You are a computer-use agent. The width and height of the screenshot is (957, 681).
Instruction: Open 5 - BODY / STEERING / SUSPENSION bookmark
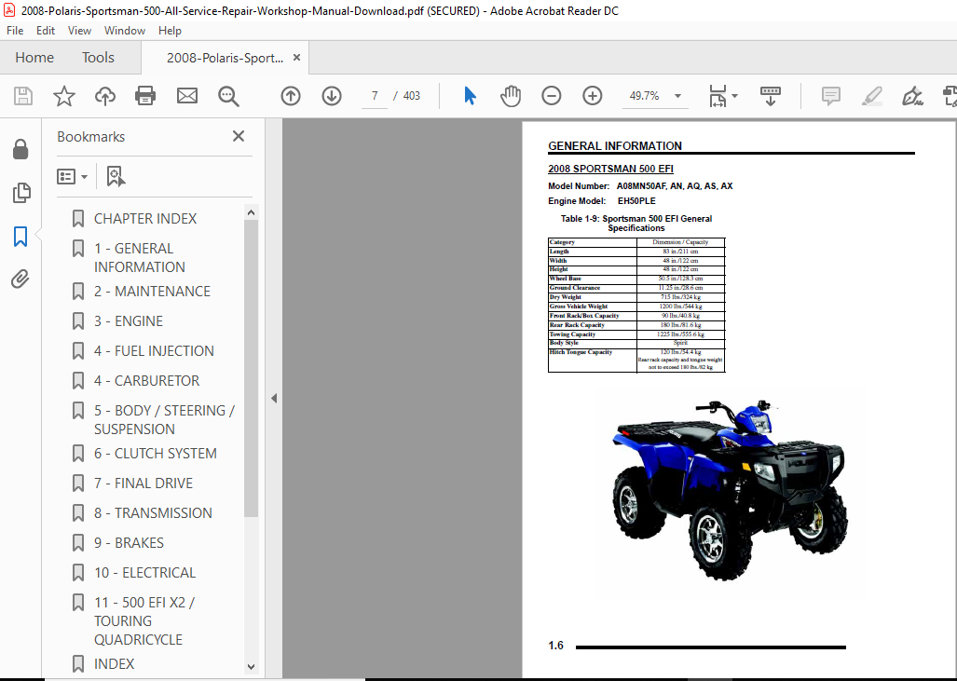click(164, 420)
